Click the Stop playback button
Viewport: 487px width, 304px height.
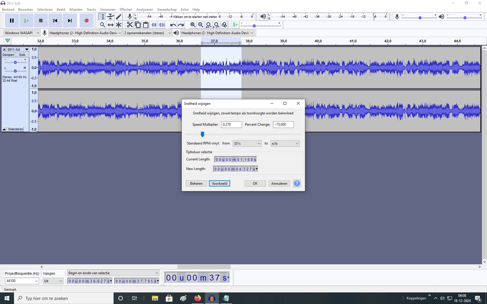pos(41,21)
